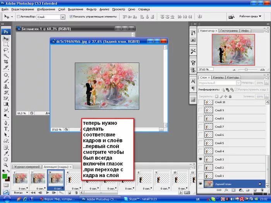Hide Задний план layer eye icon
271x203 pixels.
point(201,184)
